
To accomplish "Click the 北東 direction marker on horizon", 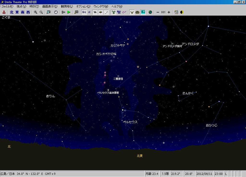I will pyautogui.click(x=140, y=156).
